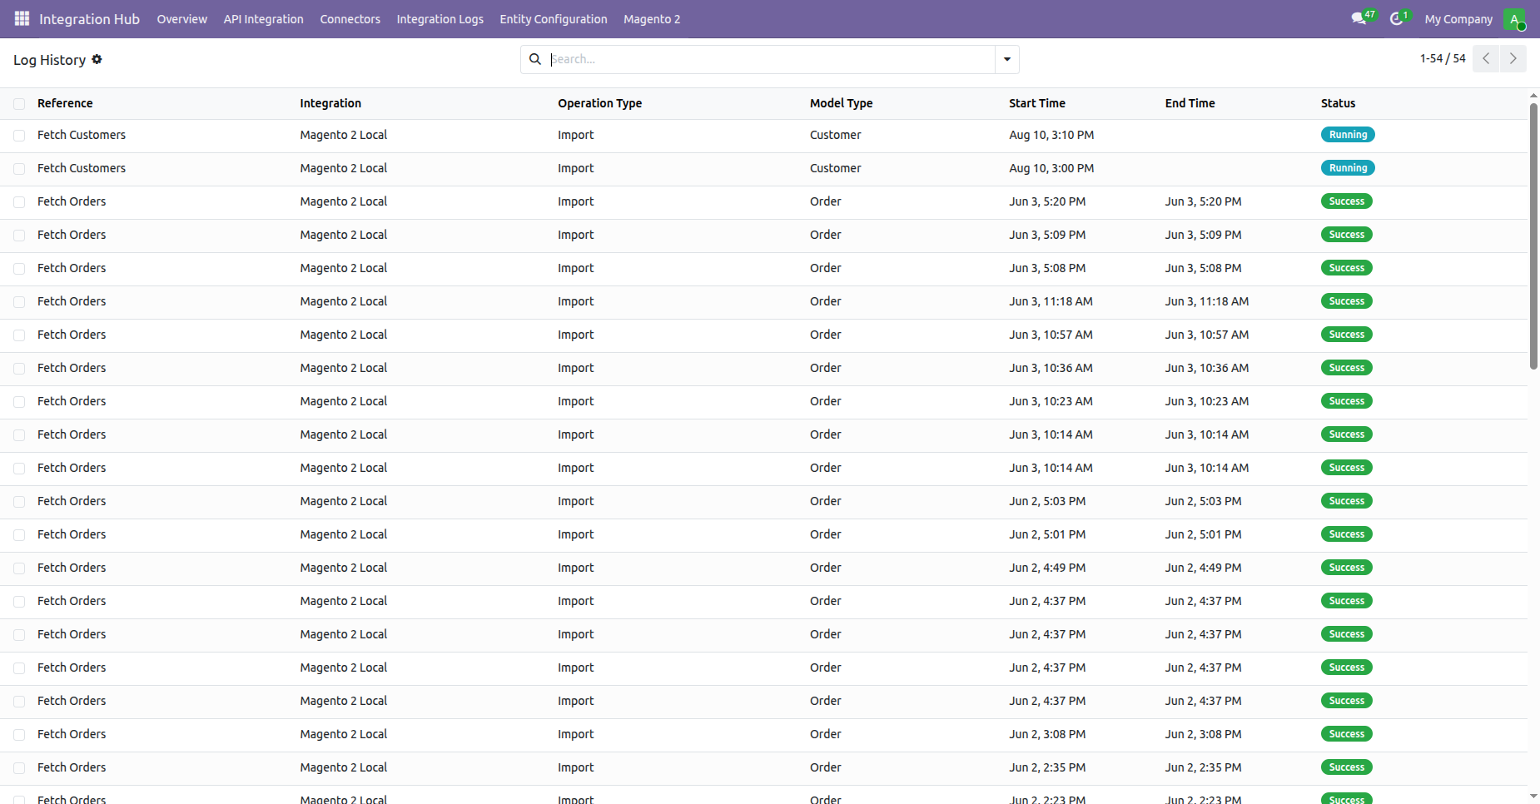This screenshot has height=804, width=1540.
Task: Sort by the Model Type column header
Action: pyautogui.click(x=841, y=103)
